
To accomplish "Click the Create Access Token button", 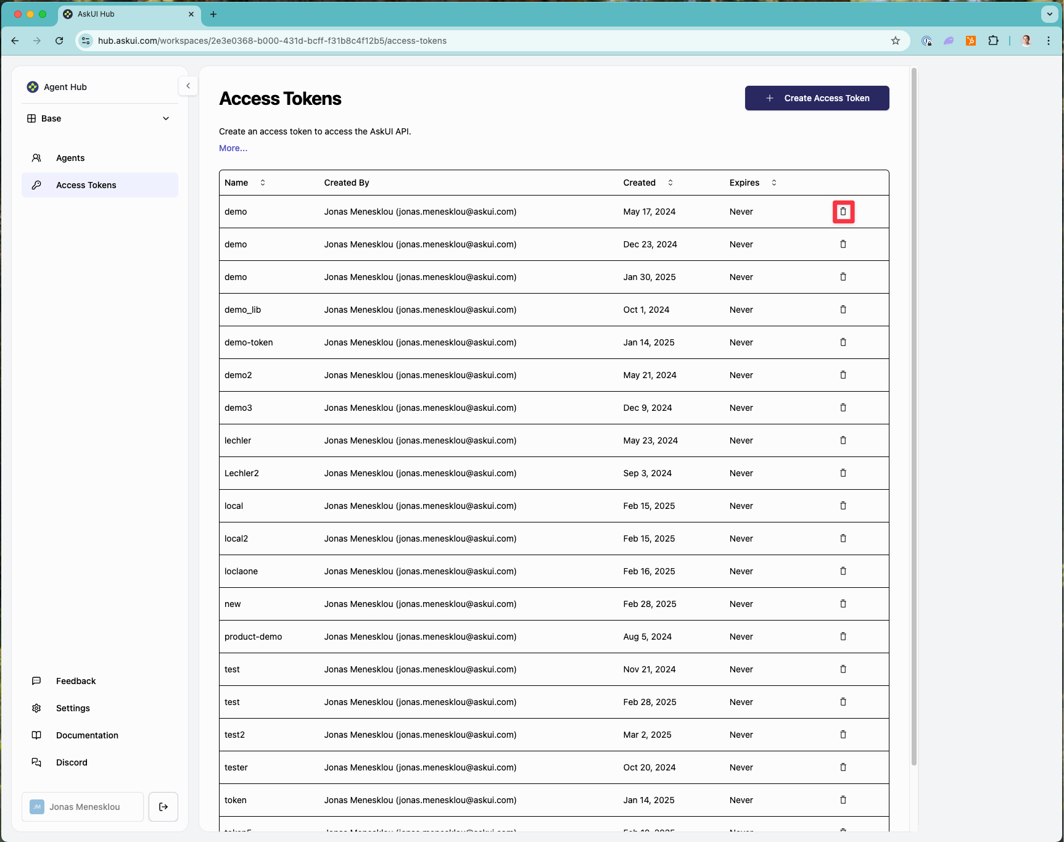I will tap(817, 98).
